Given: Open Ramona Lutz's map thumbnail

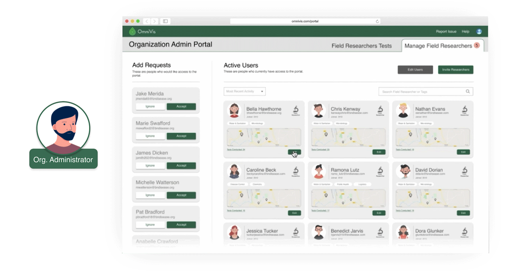Looking at the screenshot, I should coord(348,199).
